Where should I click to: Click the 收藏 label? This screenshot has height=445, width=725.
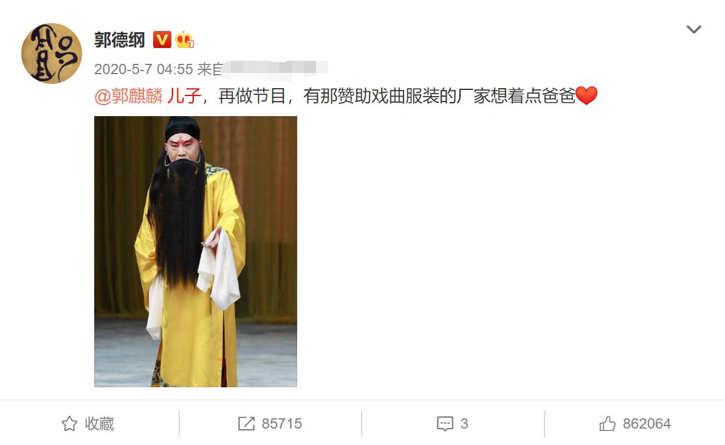99,423
